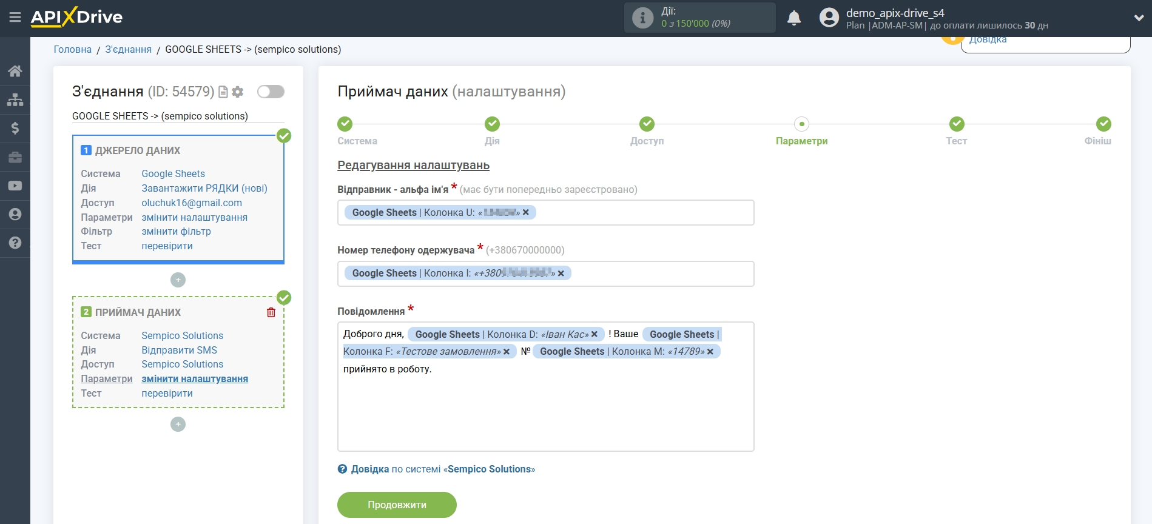
Task: Open the notifications bell
Action: pyautogui.click(x=794, y=18)
